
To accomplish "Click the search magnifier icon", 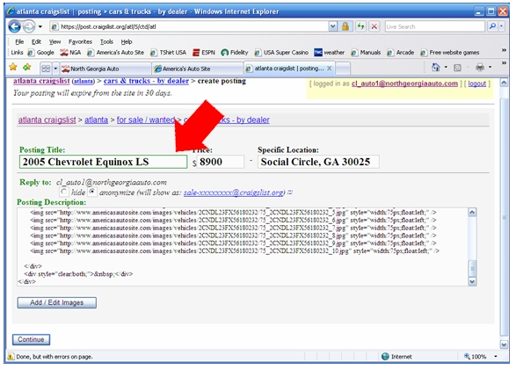I will coord(492,26).
